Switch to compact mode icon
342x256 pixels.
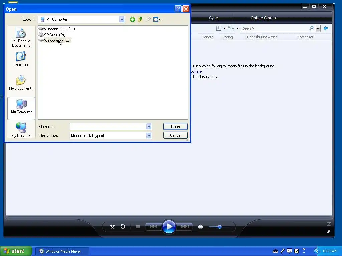pyautogui.click(x=329, y=231)
